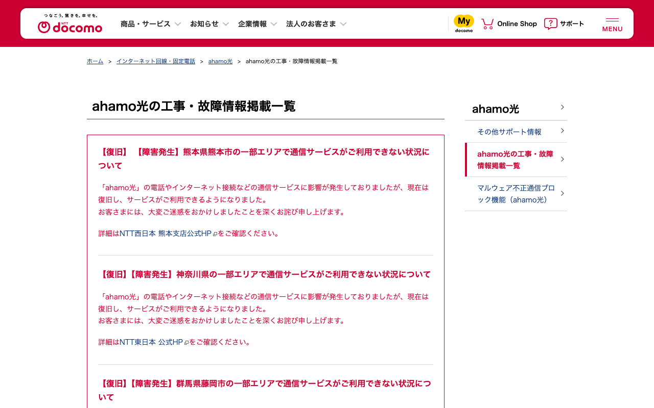This screenshot has height=408, width=654.
Task: Click current-page breadcrumb text ahamo光の工事・故障情報掲載一覧
Action: click(292, 61)
